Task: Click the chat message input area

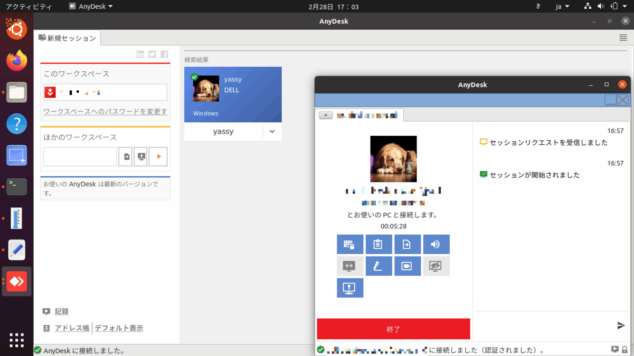Action: click(544, 325)
